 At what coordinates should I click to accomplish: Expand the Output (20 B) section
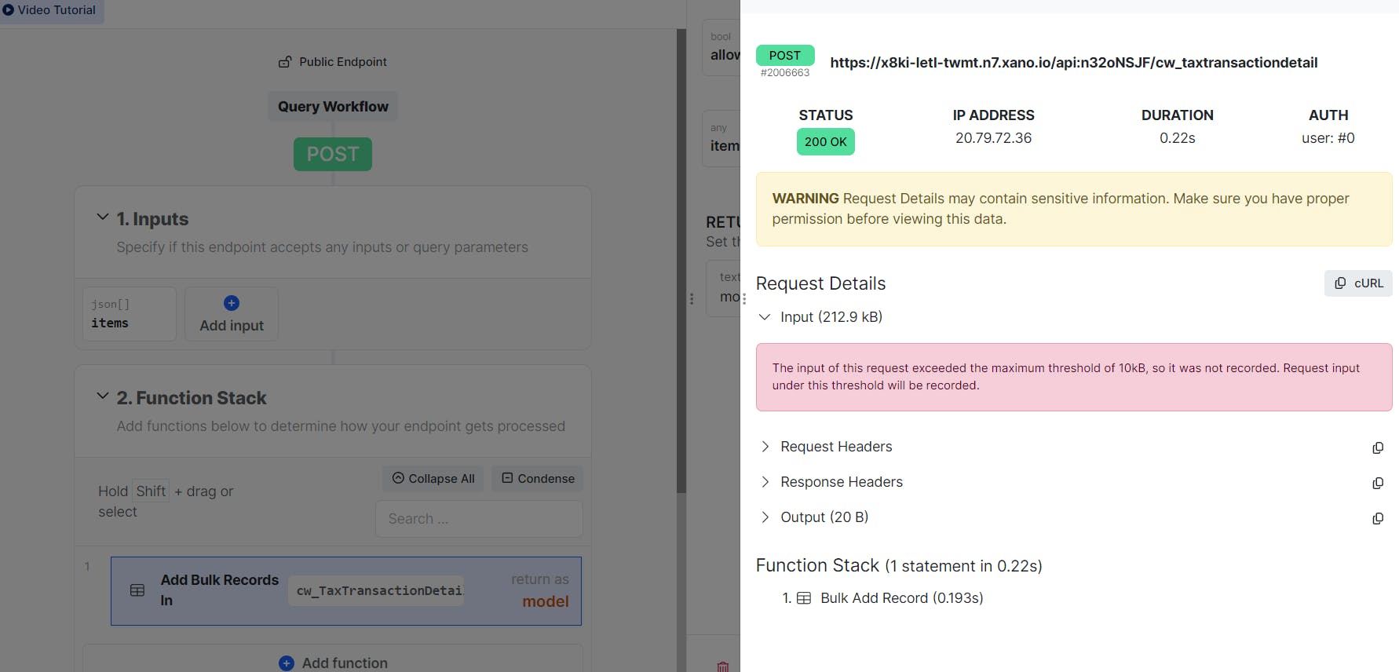coord(765,517)
